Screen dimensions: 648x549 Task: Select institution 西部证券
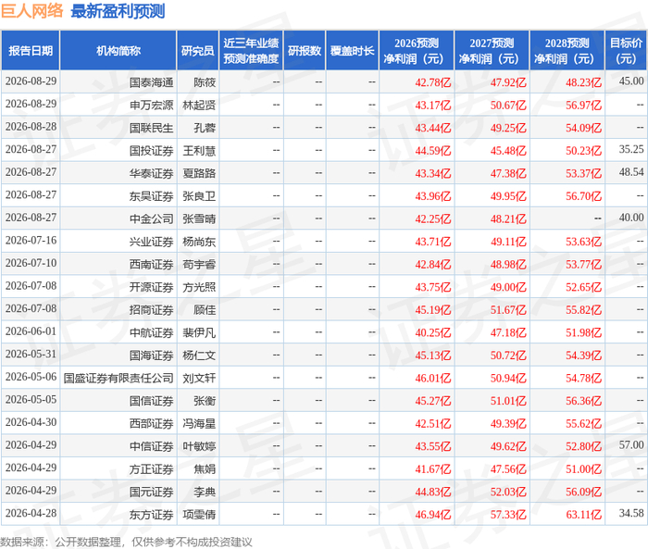click(151, 423)
